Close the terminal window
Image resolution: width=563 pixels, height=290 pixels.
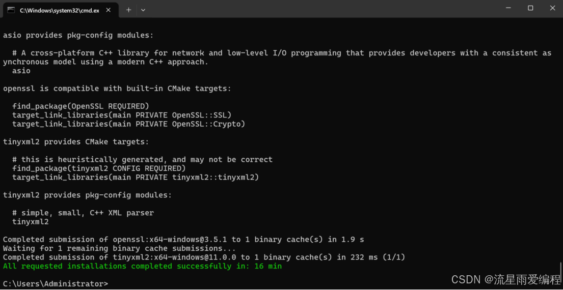(x=552, y=8)
